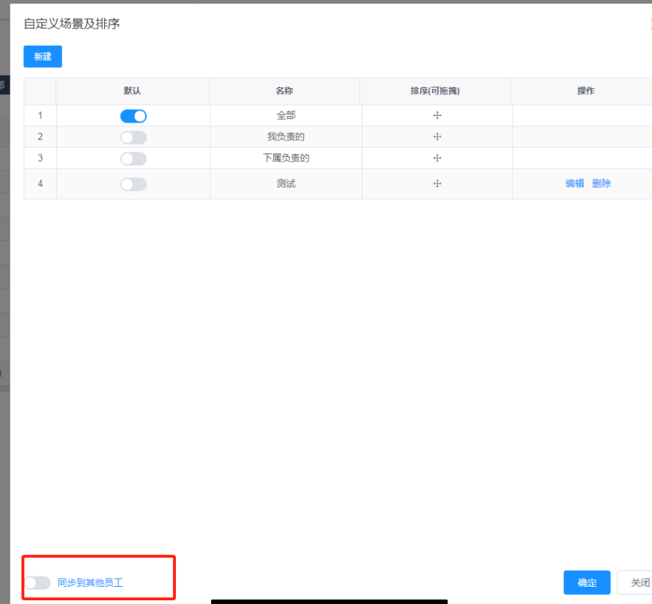Select the 排序(可拖拽) column header
The height and width of the screenshot is (604, 652).
[436, 90]
